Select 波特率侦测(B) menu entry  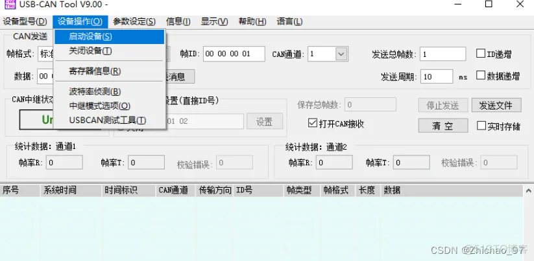109,92
